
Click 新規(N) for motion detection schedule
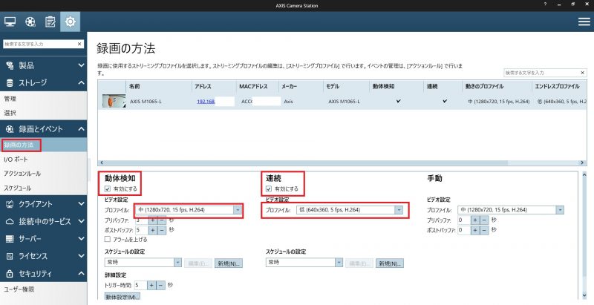(x=229, y=263)
